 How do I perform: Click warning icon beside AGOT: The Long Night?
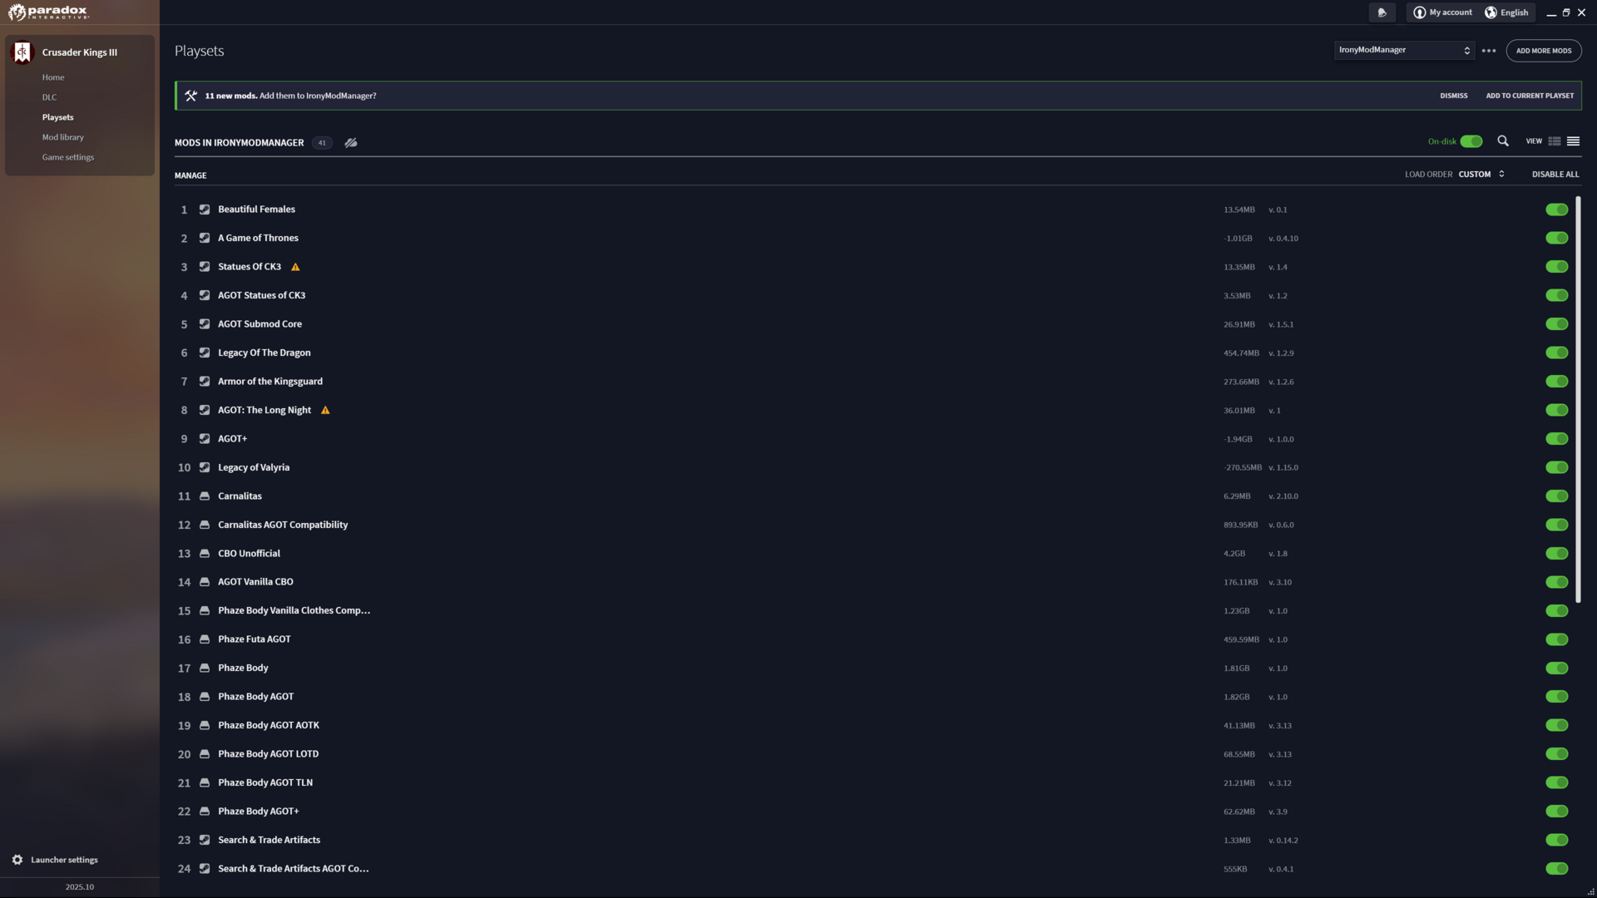[x=325, y=410]
